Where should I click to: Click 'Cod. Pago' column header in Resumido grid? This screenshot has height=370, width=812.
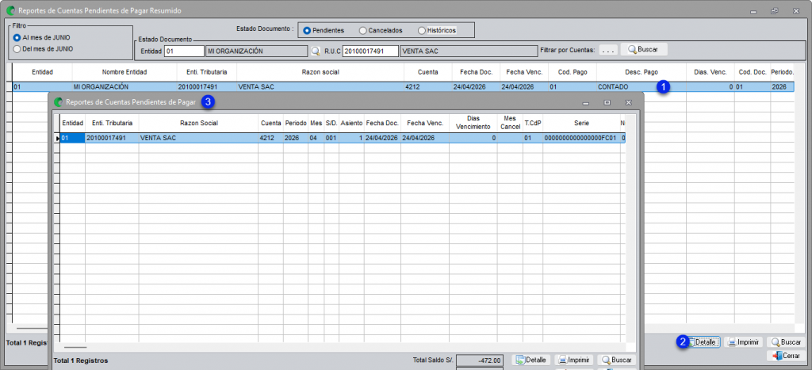[x=573, y=72]
